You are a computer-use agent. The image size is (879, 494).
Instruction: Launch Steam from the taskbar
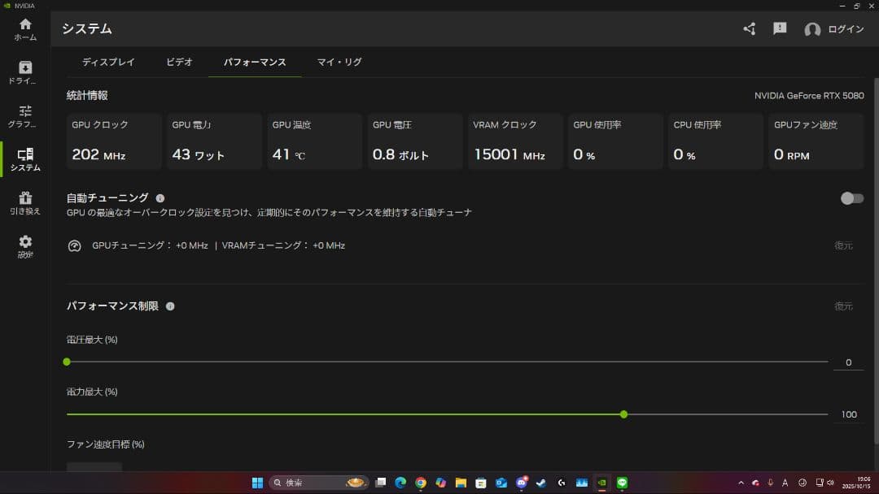pos(540,482)
